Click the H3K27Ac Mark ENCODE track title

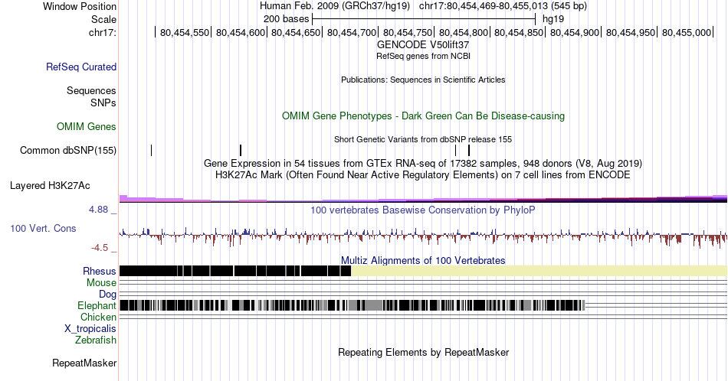423,174
